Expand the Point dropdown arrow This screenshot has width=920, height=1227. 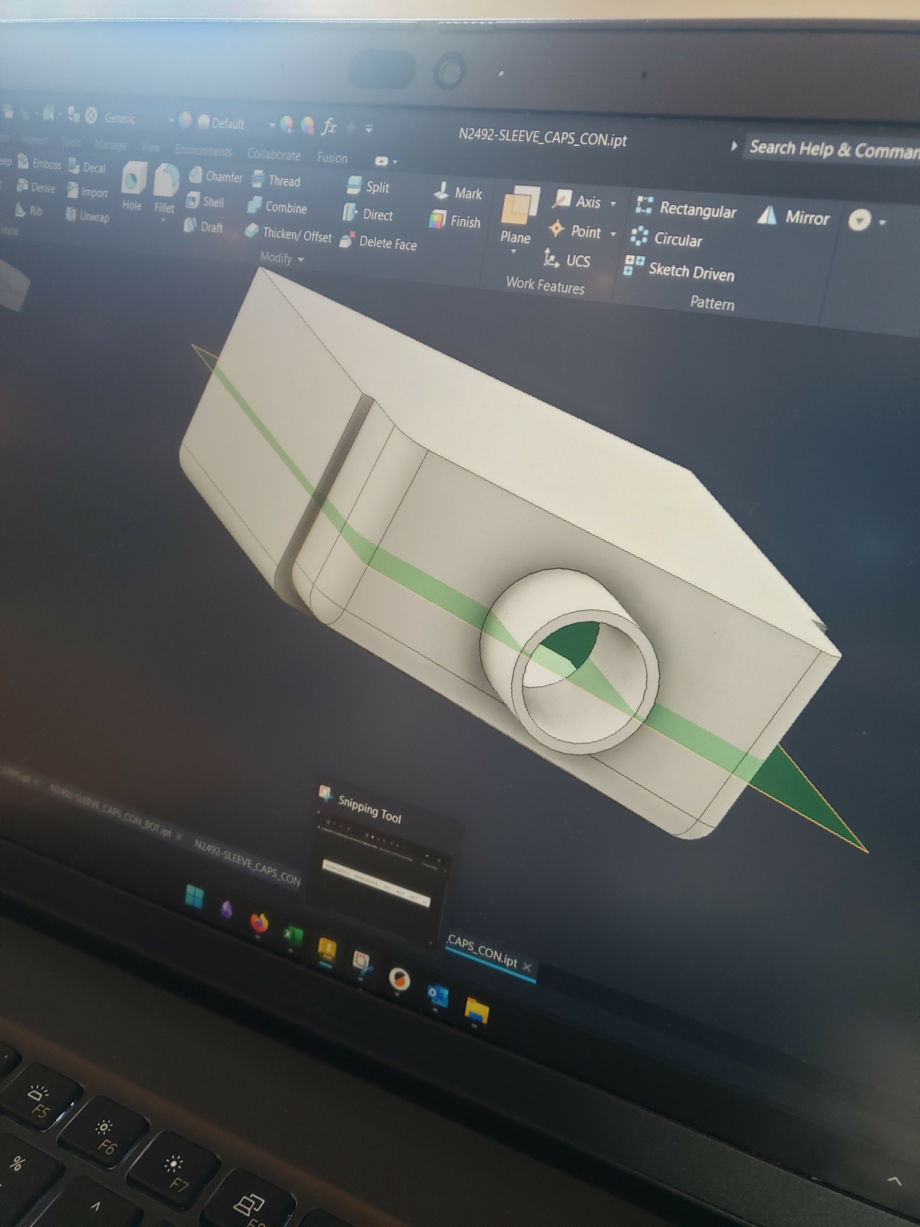[613, 234]
